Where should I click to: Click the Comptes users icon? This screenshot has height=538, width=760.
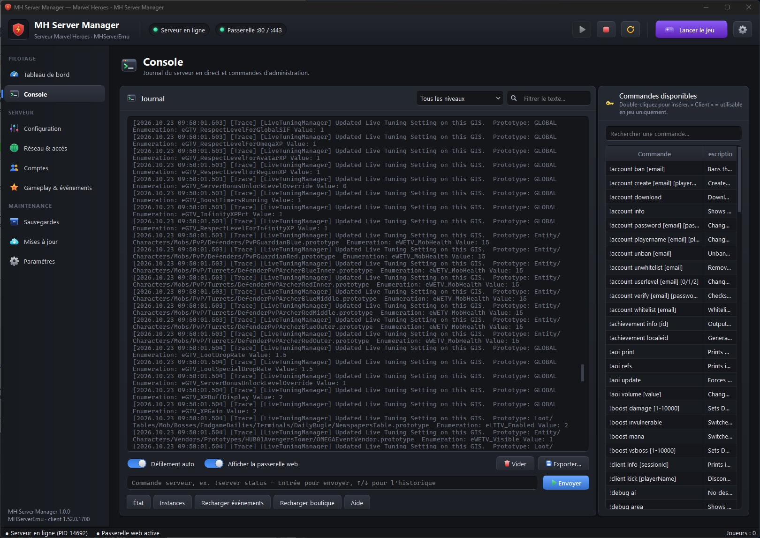15,168
